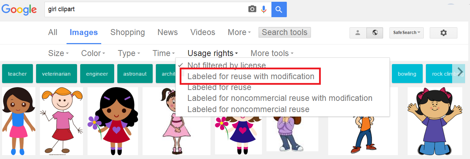Click the globe global results icon
This screenshot has height=159, width=470.
click(x=375, y=33)
